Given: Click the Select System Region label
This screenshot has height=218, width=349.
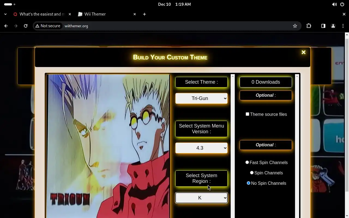Looking at the screenshot, I should tap(201, 178).
